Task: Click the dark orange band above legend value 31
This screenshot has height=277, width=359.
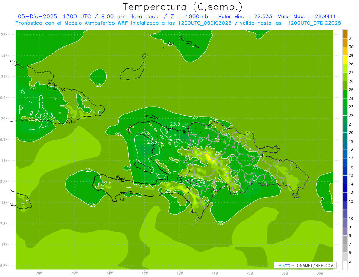Action: [x=345, y=34]
